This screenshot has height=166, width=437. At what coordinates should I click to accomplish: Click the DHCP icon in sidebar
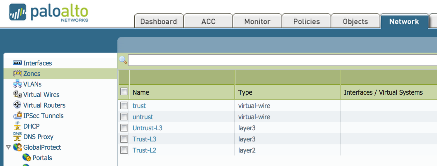point(18,126)
